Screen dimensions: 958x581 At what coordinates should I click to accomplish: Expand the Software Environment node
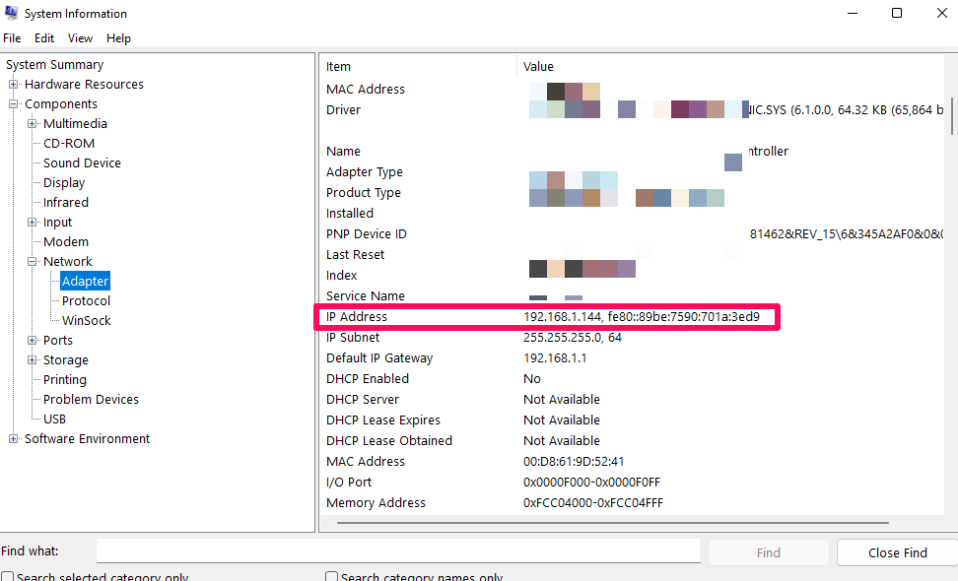[x=13, y=439]
